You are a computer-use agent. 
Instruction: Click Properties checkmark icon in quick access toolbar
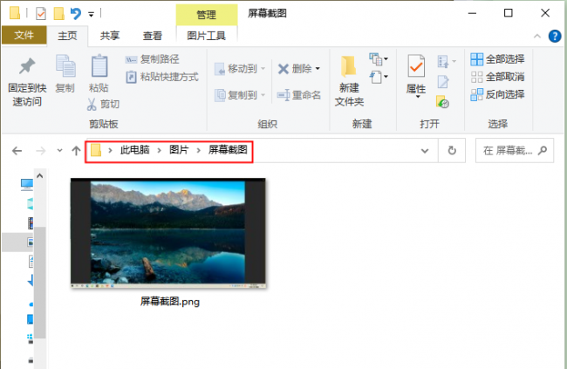point(41,14)
